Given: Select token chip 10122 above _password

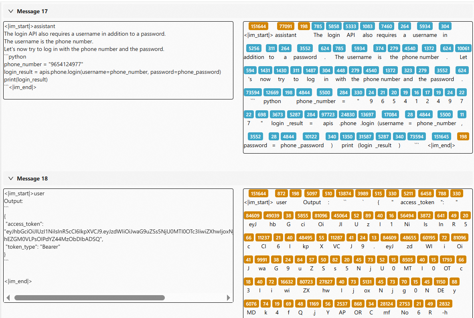Looking at the screenshot, I should point(311,137).
